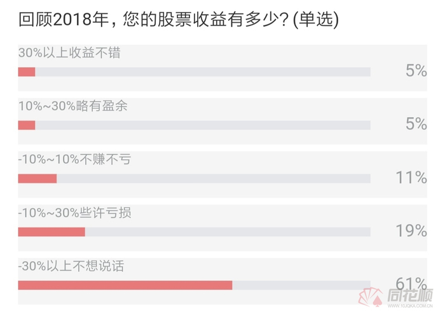
Task: Select the 30%以上收益不错 option
Action: click(222, 67)
